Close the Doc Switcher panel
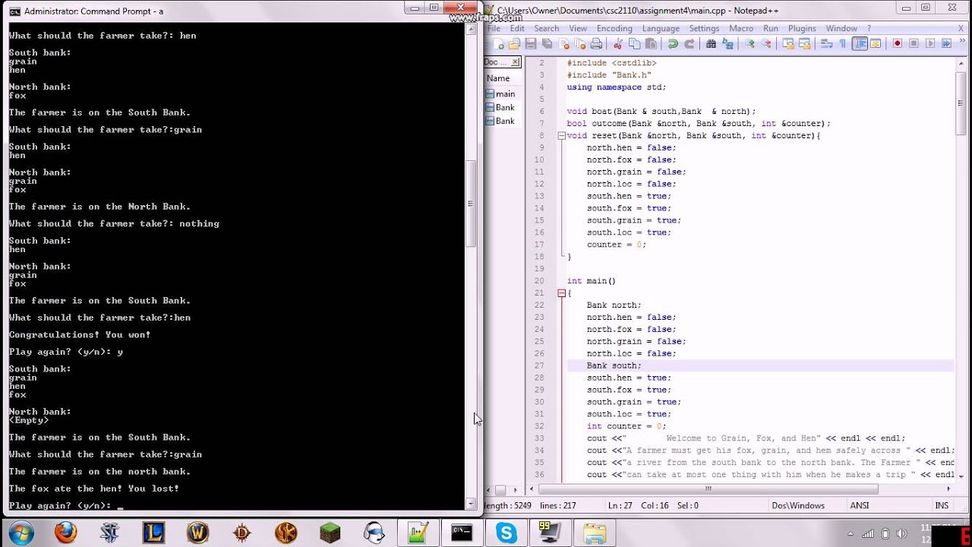Screen dimensions: 972x547 (515, 62)
